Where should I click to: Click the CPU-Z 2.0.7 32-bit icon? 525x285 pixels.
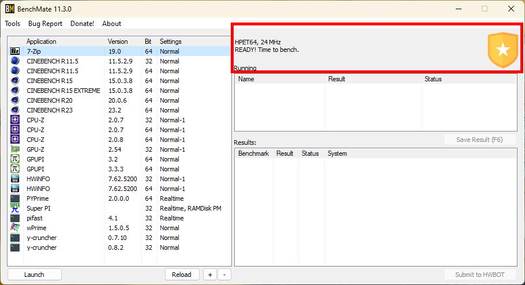tap(15, 120)
